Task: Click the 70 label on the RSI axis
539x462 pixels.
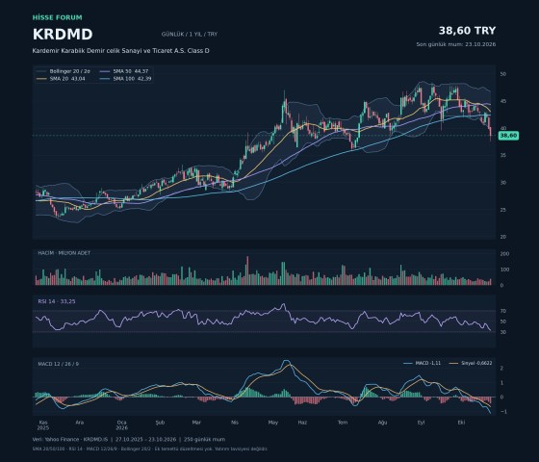Action: click(x=503, y=311)
